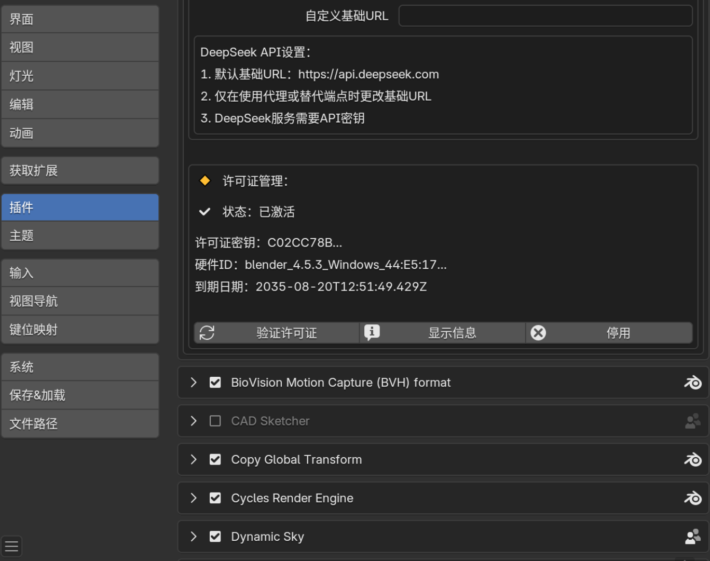Select the 插件 section tab
This screenshot has height=561, width=710.
click(80, 208)
